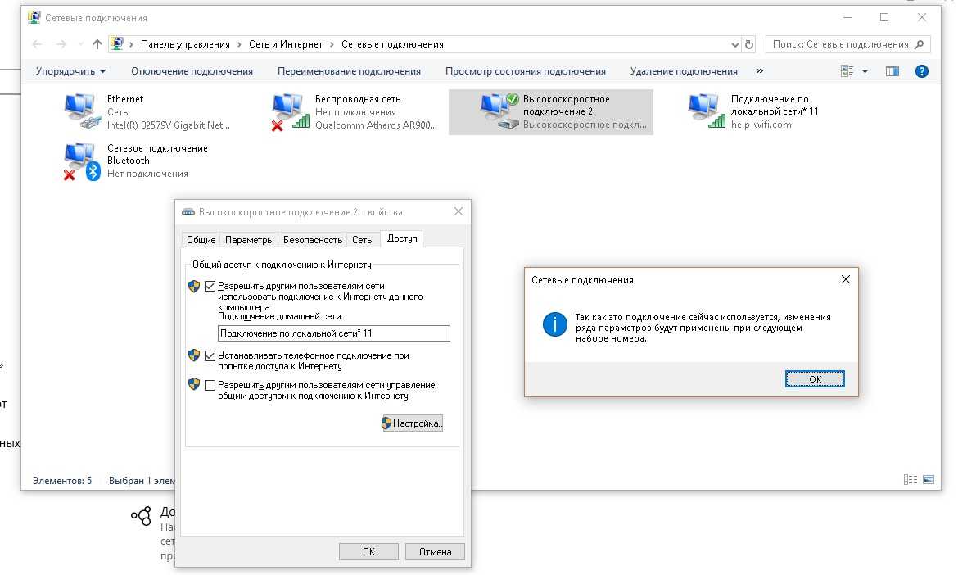Open the Настройка button

click(x=413, y=423)
